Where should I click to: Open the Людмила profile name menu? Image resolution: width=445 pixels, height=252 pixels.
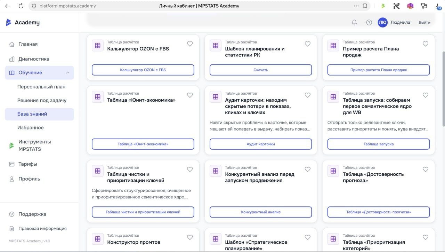[400, 22]
